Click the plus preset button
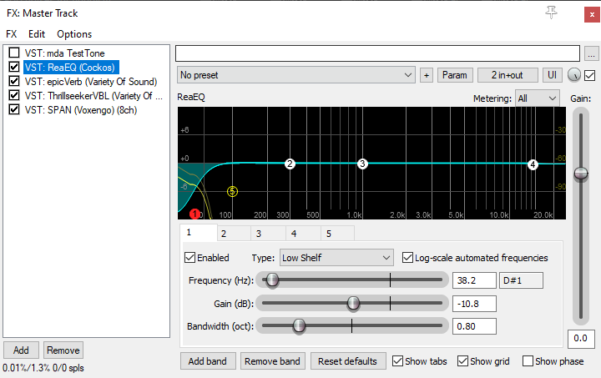This screenshot has width=601, height=378. coord(427,75)
